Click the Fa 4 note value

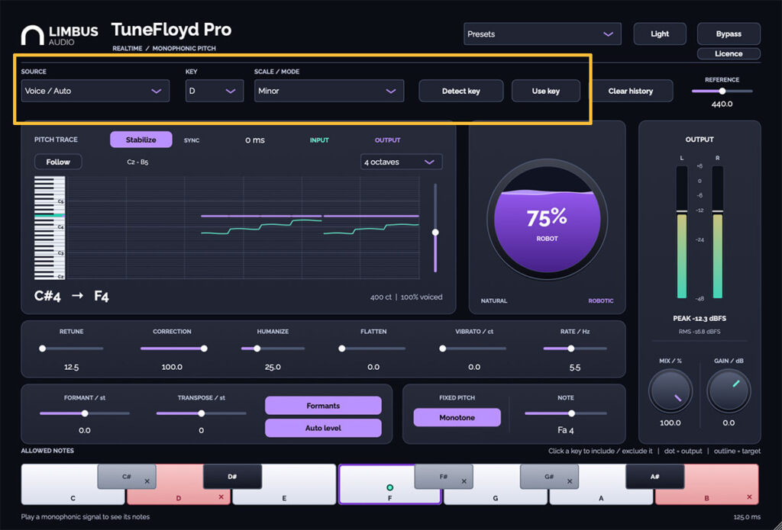(x=566, y=430)
